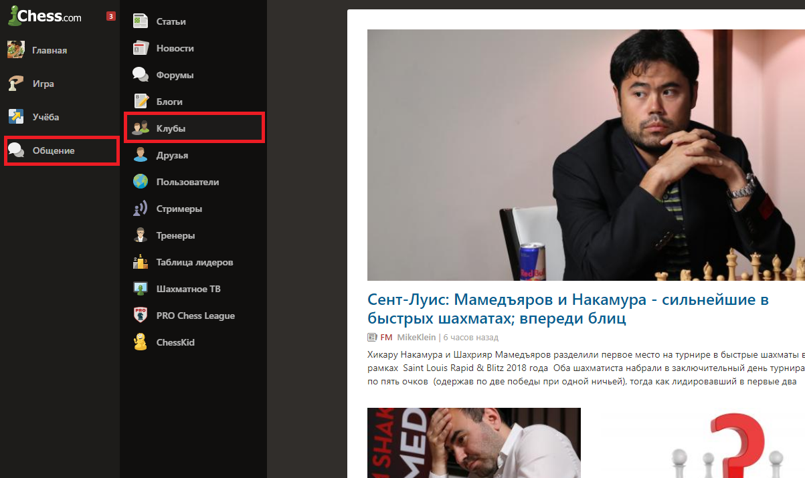Viewport: 805px width, 478px height.
Task: Click the Форумы chat bubble icon
Action: click(141, 75)
